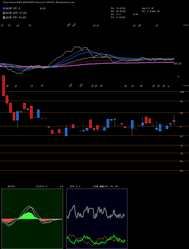Click the 63 price axis label

tap(181, 171)
